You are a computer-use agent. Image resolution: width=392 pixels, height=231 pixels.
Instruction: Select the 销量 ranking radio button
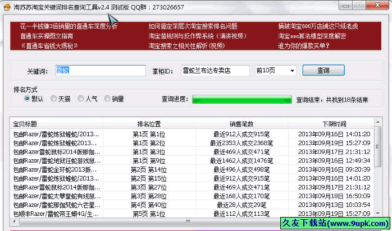point(107,99)
